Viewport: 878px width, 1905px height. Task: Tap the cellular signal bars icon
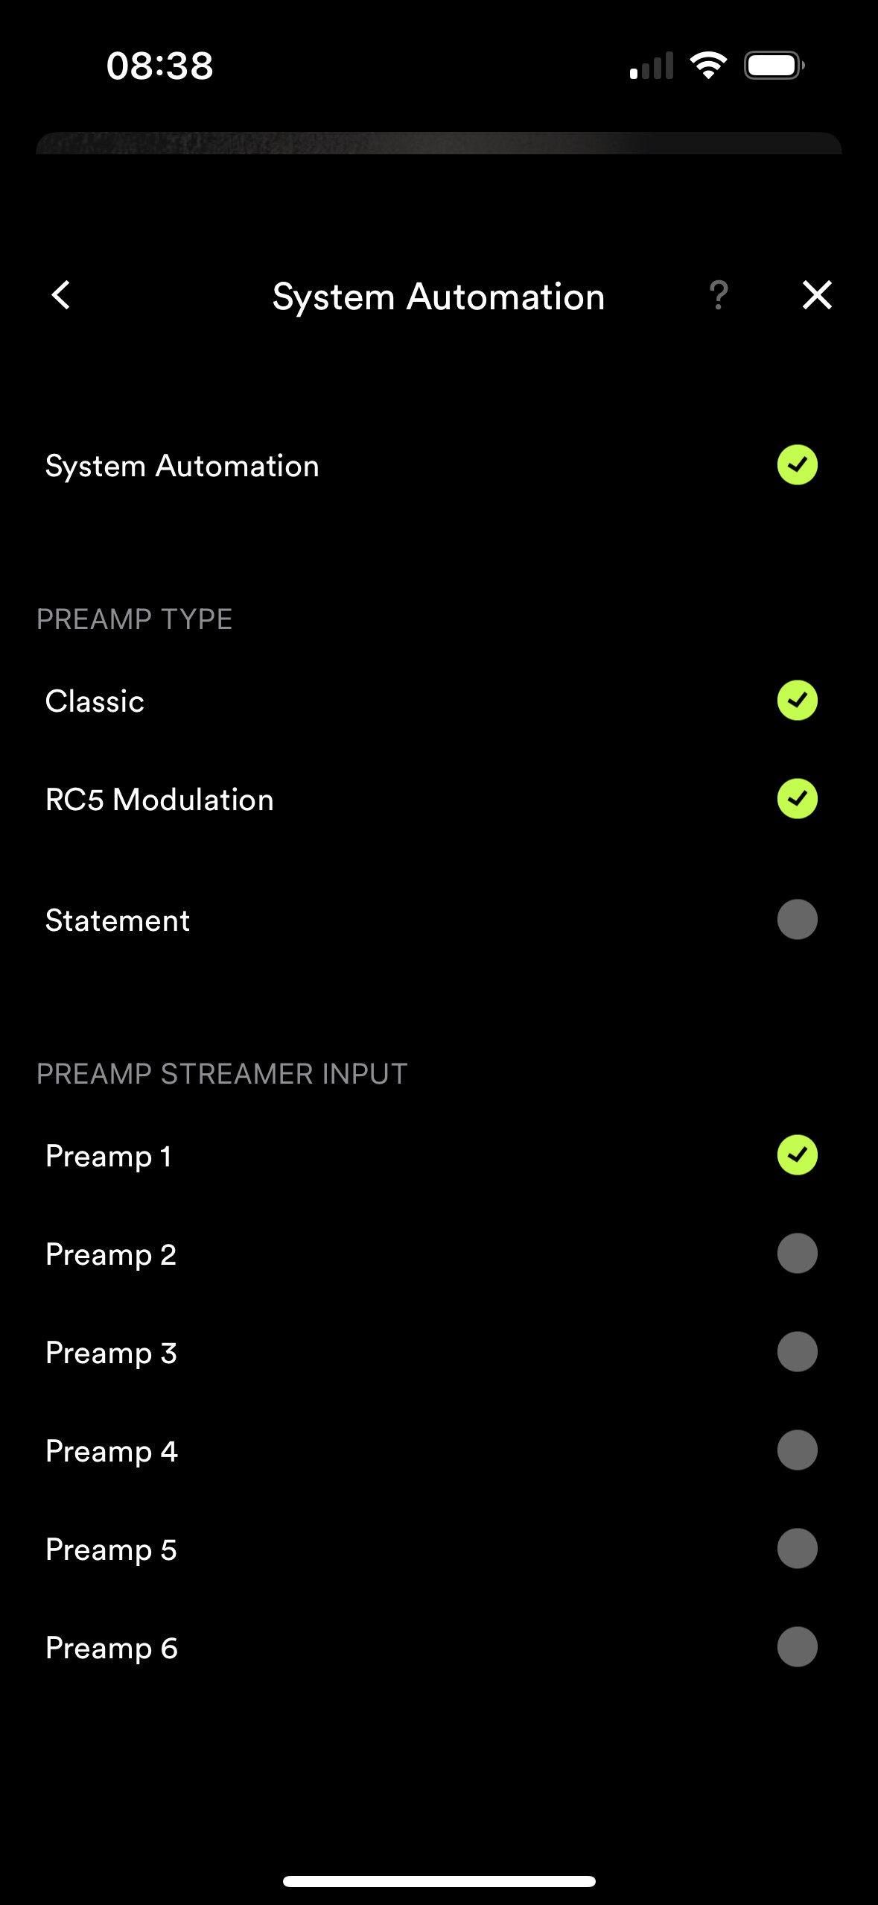(652, 66)
